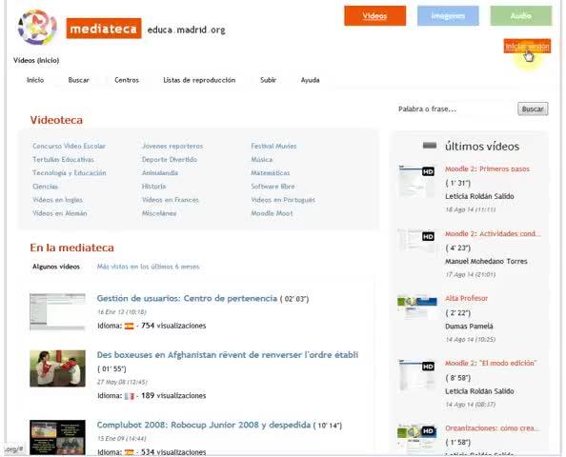Viewport: 566px width, 457px height.
Task: Open Alta Profesor video link
Action: 466,299
